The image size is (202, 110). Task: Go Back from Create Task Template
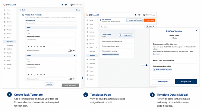(x=22, y=10)
